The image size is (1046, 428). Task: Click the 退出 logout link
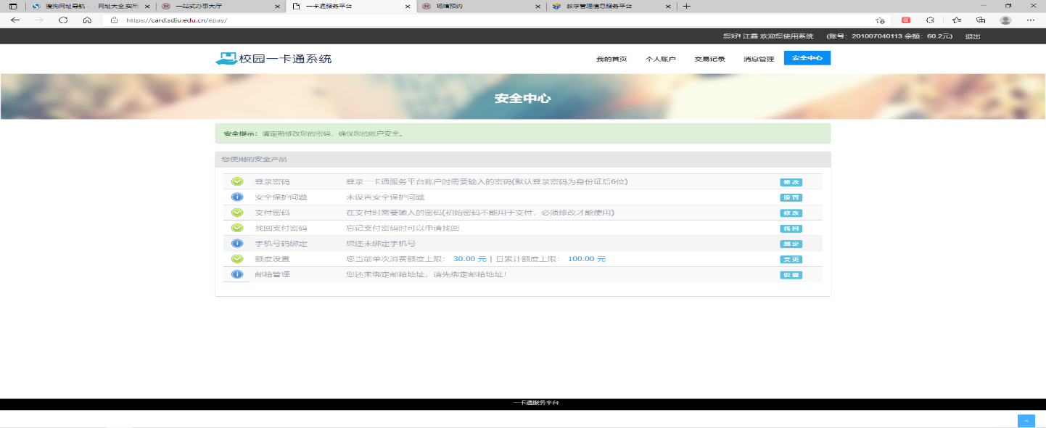[973, 36]
